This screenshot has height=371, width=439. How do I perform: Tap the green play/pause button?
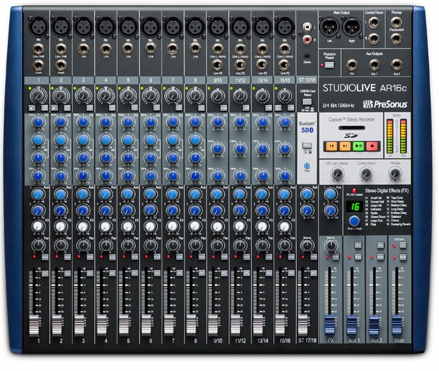coord(358,146)
